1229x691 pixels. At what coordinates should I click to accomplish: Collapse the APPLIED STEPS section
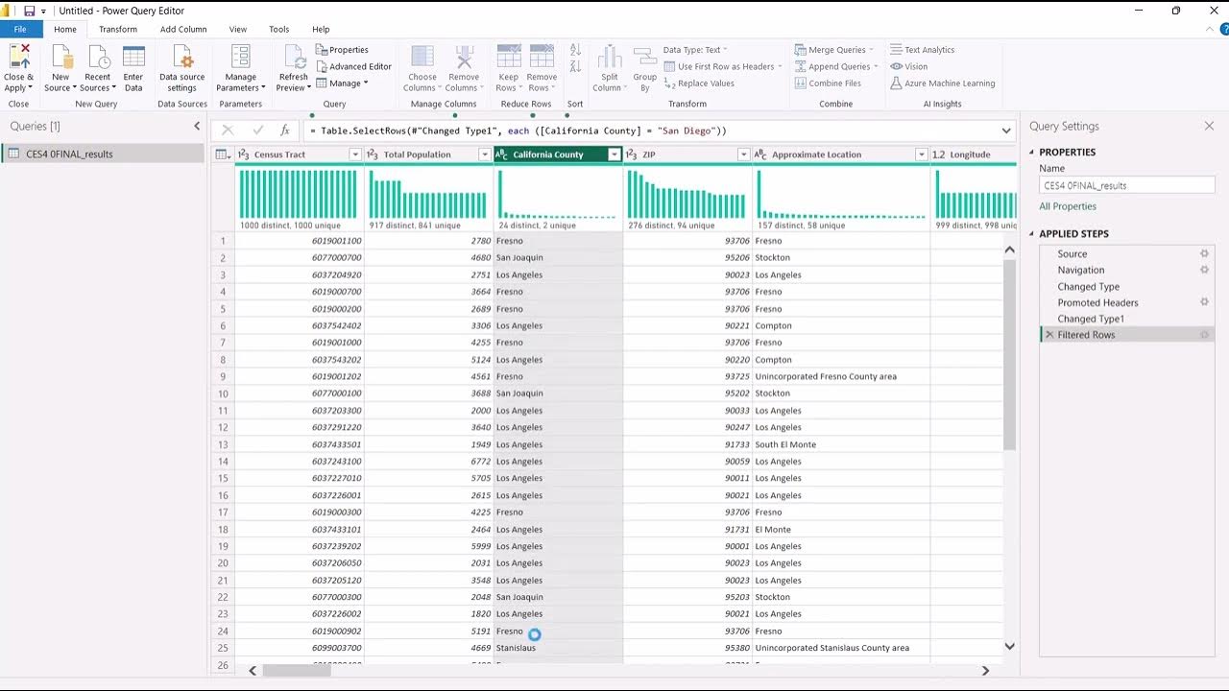pos(1033,233)
